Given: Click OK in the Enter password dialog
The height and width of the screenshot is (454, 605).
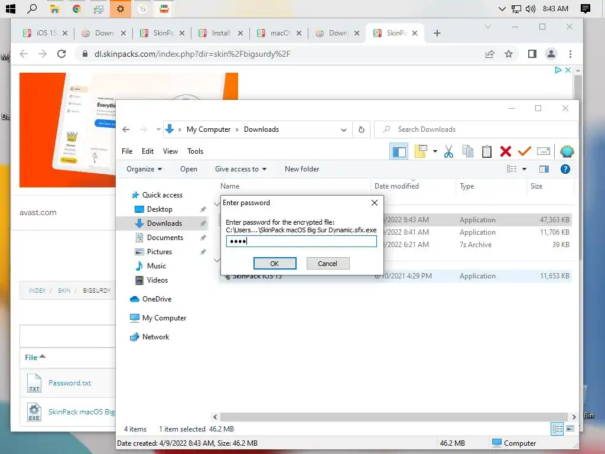Looking at the screenshot, I should click(x=275, y=263).
